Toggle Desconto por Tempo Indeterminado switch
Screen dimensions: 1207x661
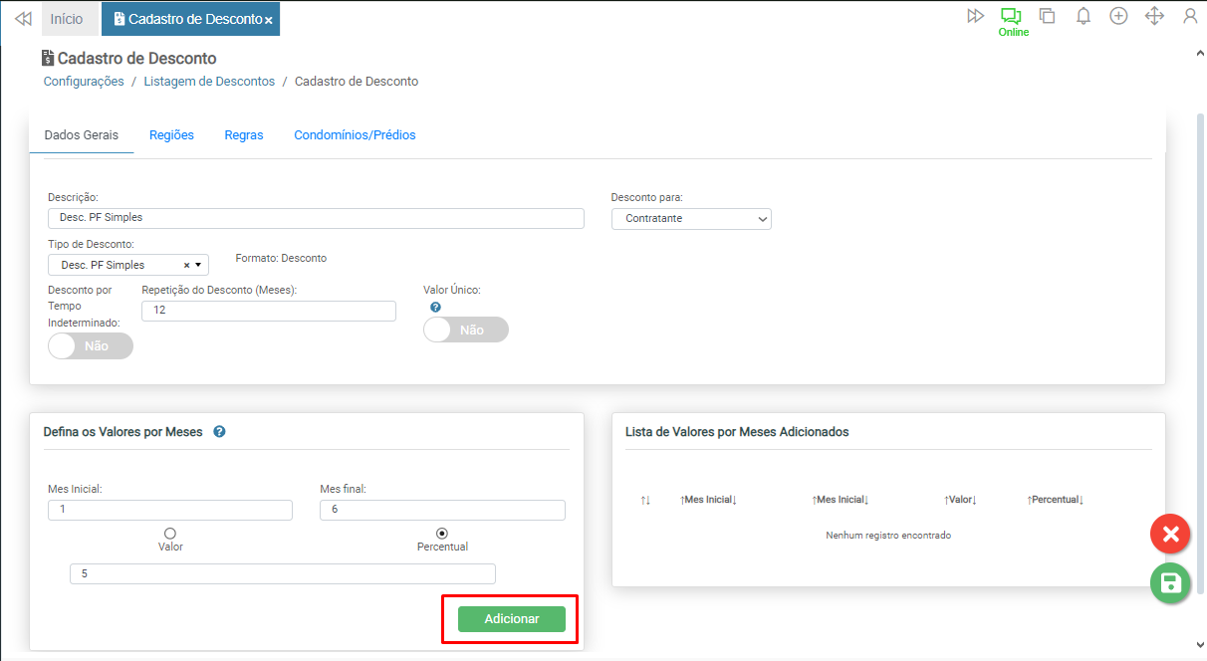click(91, 346)
